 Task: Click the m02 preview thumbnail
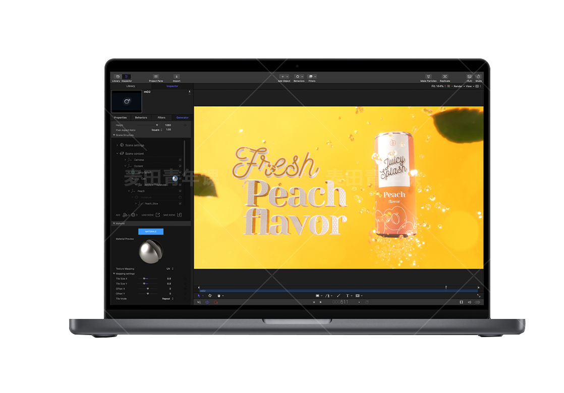click(x=127, y=102)
